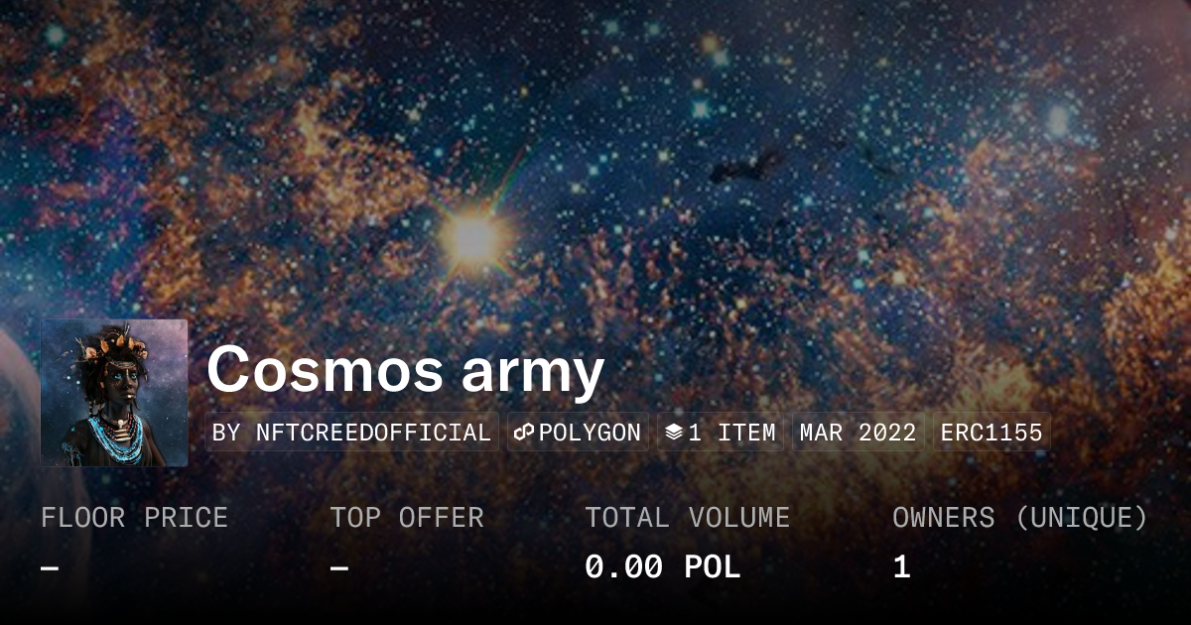Select the 0.00 POL volume value
Viewport: 1191px width, 625px height.
coord(662,567)
